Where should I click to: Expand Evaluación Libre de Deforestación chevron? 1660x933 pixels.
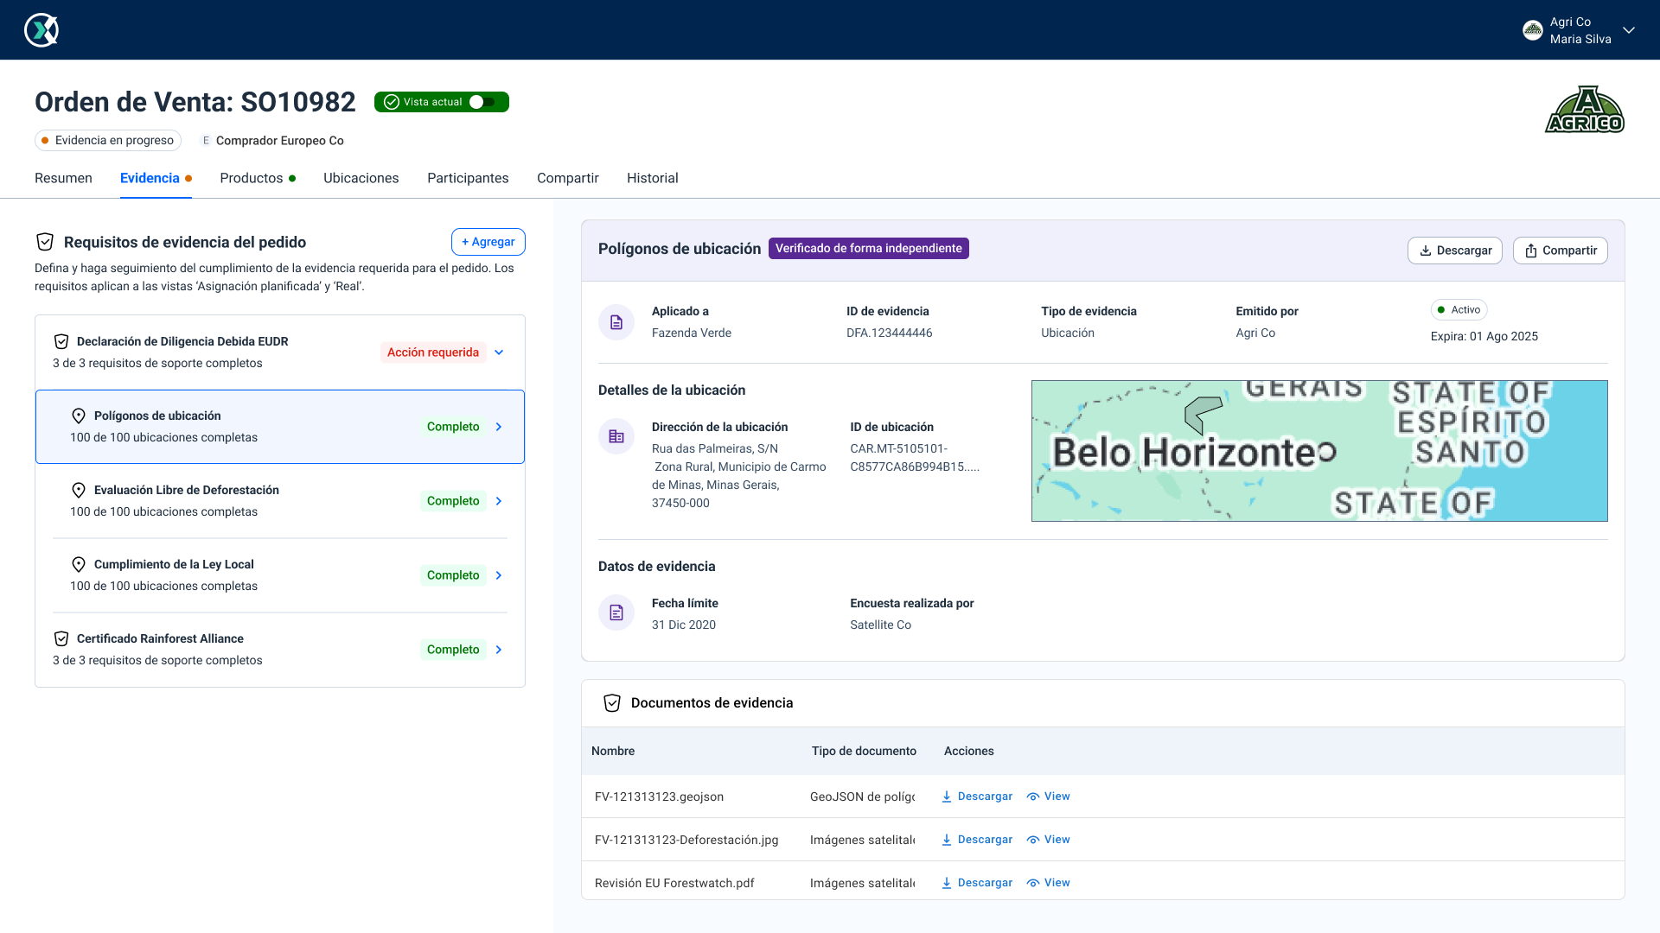pos(499,501)
